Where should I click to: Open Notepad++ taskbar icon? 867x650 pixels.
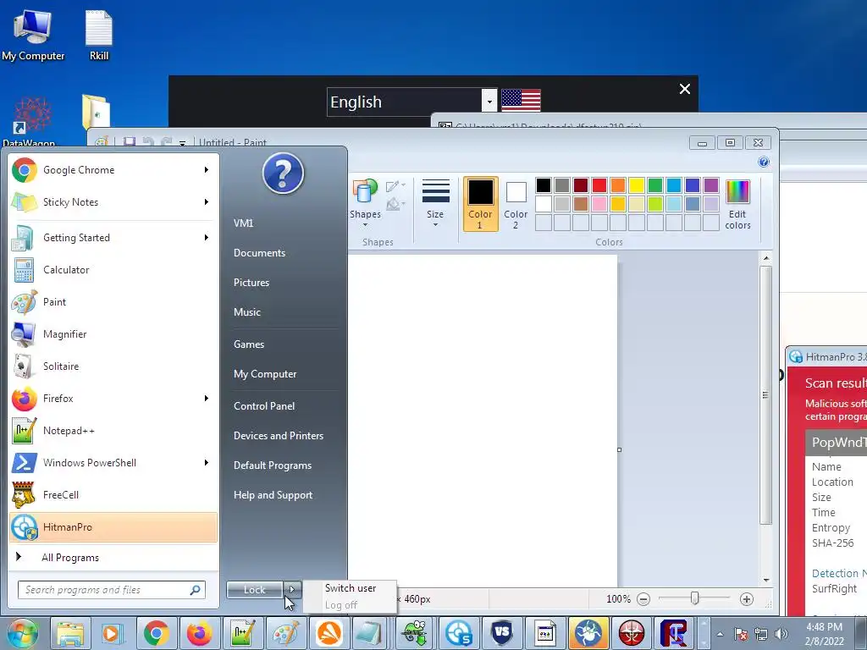coord(243,633)
